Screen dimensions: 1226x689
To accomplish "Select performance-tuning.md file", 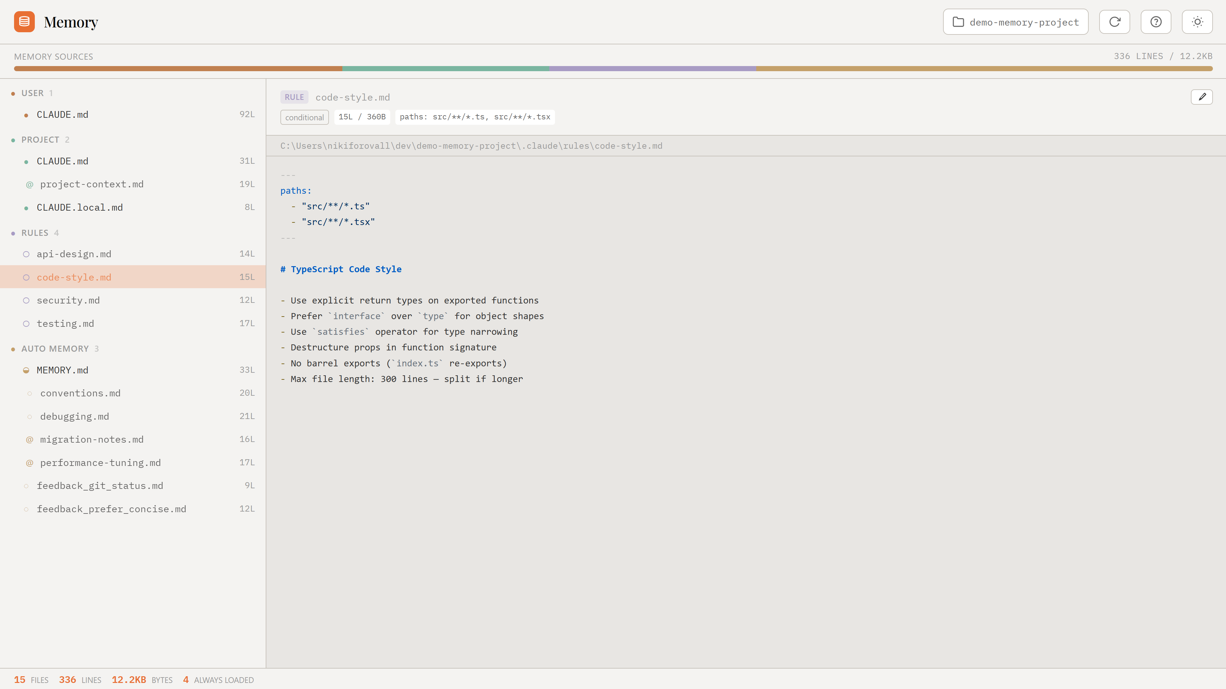I will (100, 463).
